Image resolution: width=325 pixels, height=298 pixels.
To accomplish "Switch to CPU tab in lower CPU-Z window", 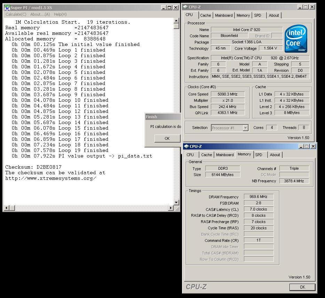I will (x=190, y=155).
